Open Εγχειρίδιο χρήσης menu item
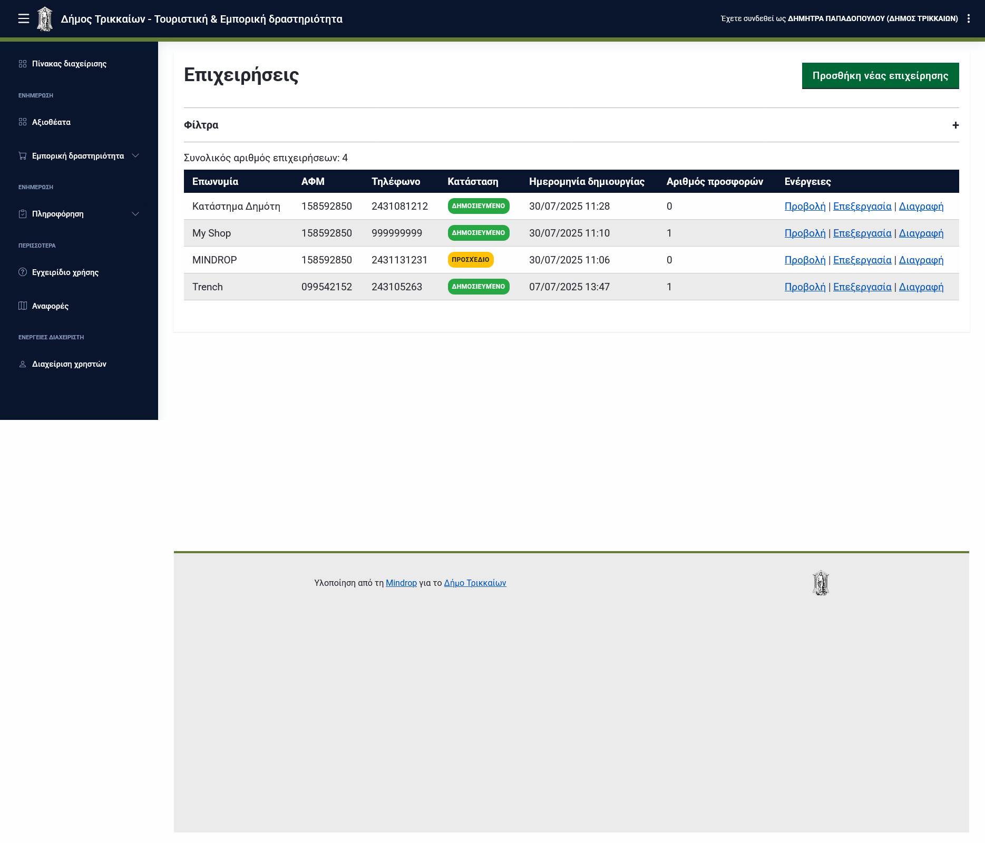Image resolution: width=985 pixels, height=843 pixels. pos(65,272)
